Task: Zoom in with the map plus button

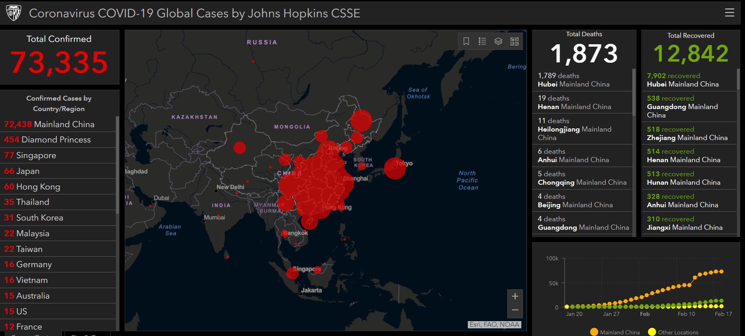Action: (x=515, y=297)
